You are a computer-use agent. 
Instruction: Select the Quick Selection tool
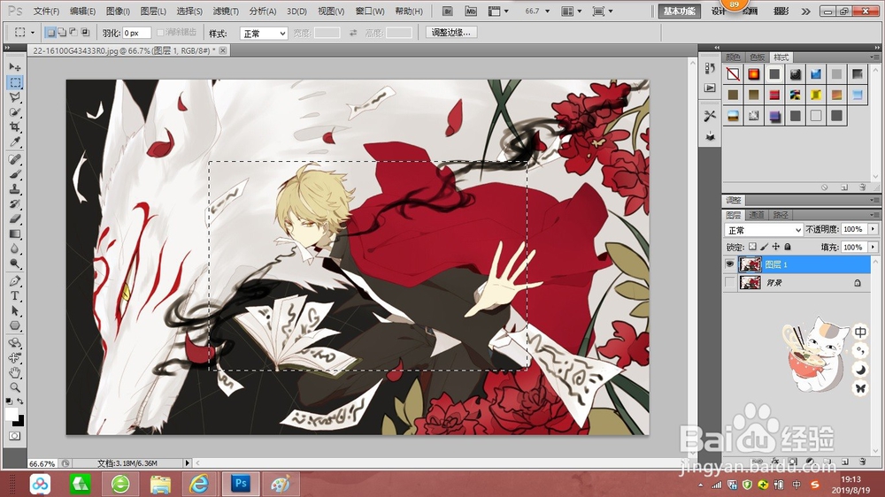point(15,112)
